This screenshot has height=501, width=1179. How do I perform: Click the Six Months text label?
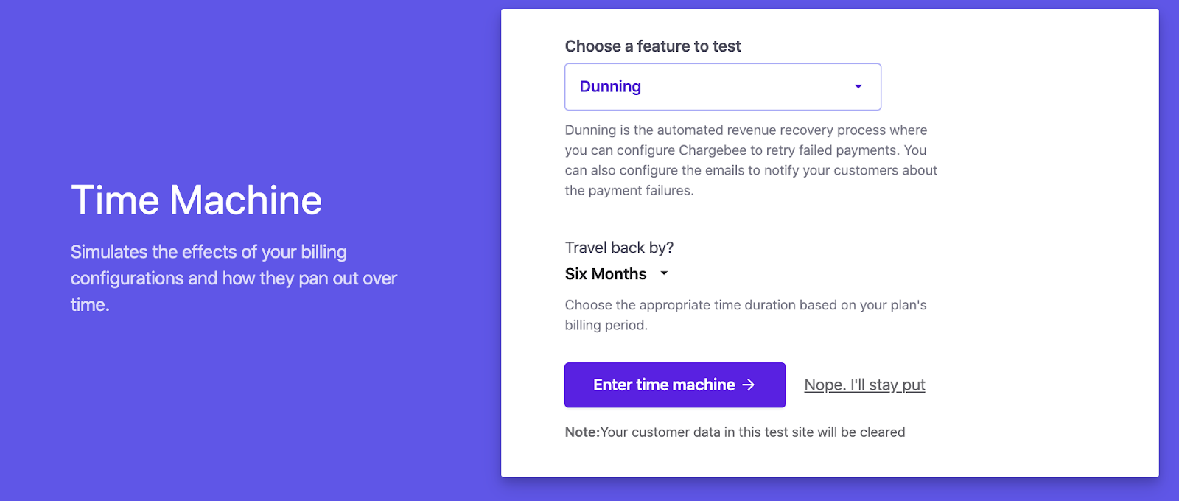(604, 273)
